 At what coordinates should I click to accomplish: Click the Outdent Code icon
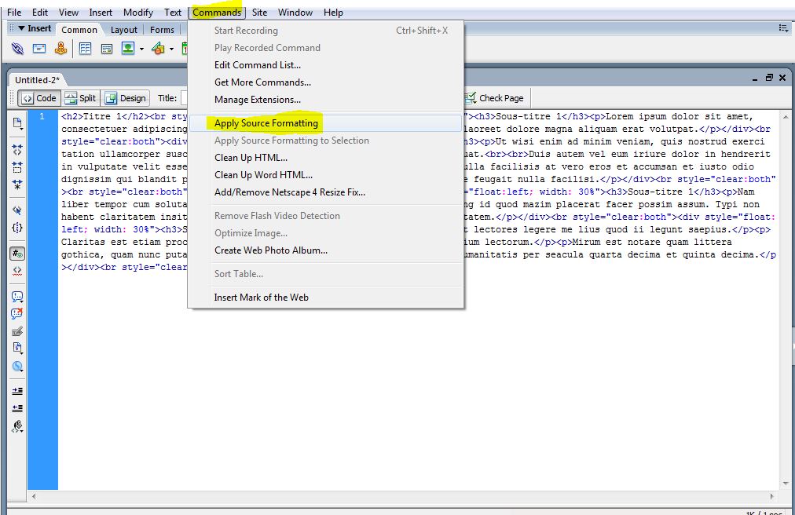tap(17, 408)
